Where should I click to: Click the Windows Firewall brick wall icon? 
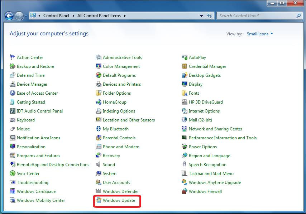pyautogui.click(x=185, y=191)
